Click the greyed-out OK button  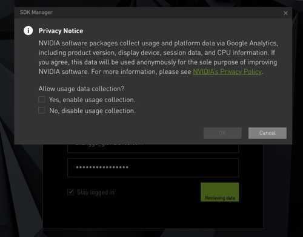(x=222, y=133)
